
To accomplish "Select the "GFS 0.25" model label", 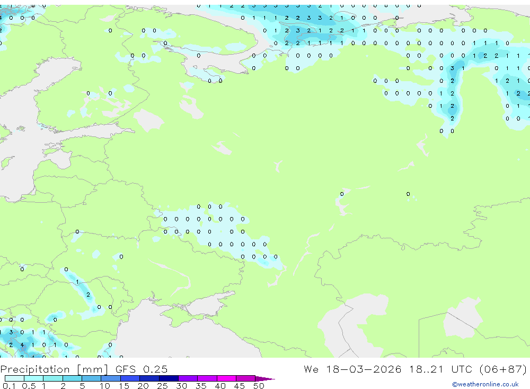I will pos(142,369).
